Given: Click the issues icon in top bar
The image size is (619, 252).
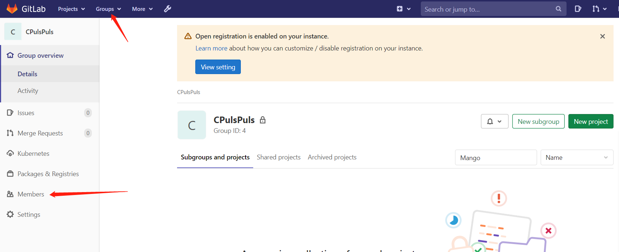Looking at the screenshot, I should [578, 9].
